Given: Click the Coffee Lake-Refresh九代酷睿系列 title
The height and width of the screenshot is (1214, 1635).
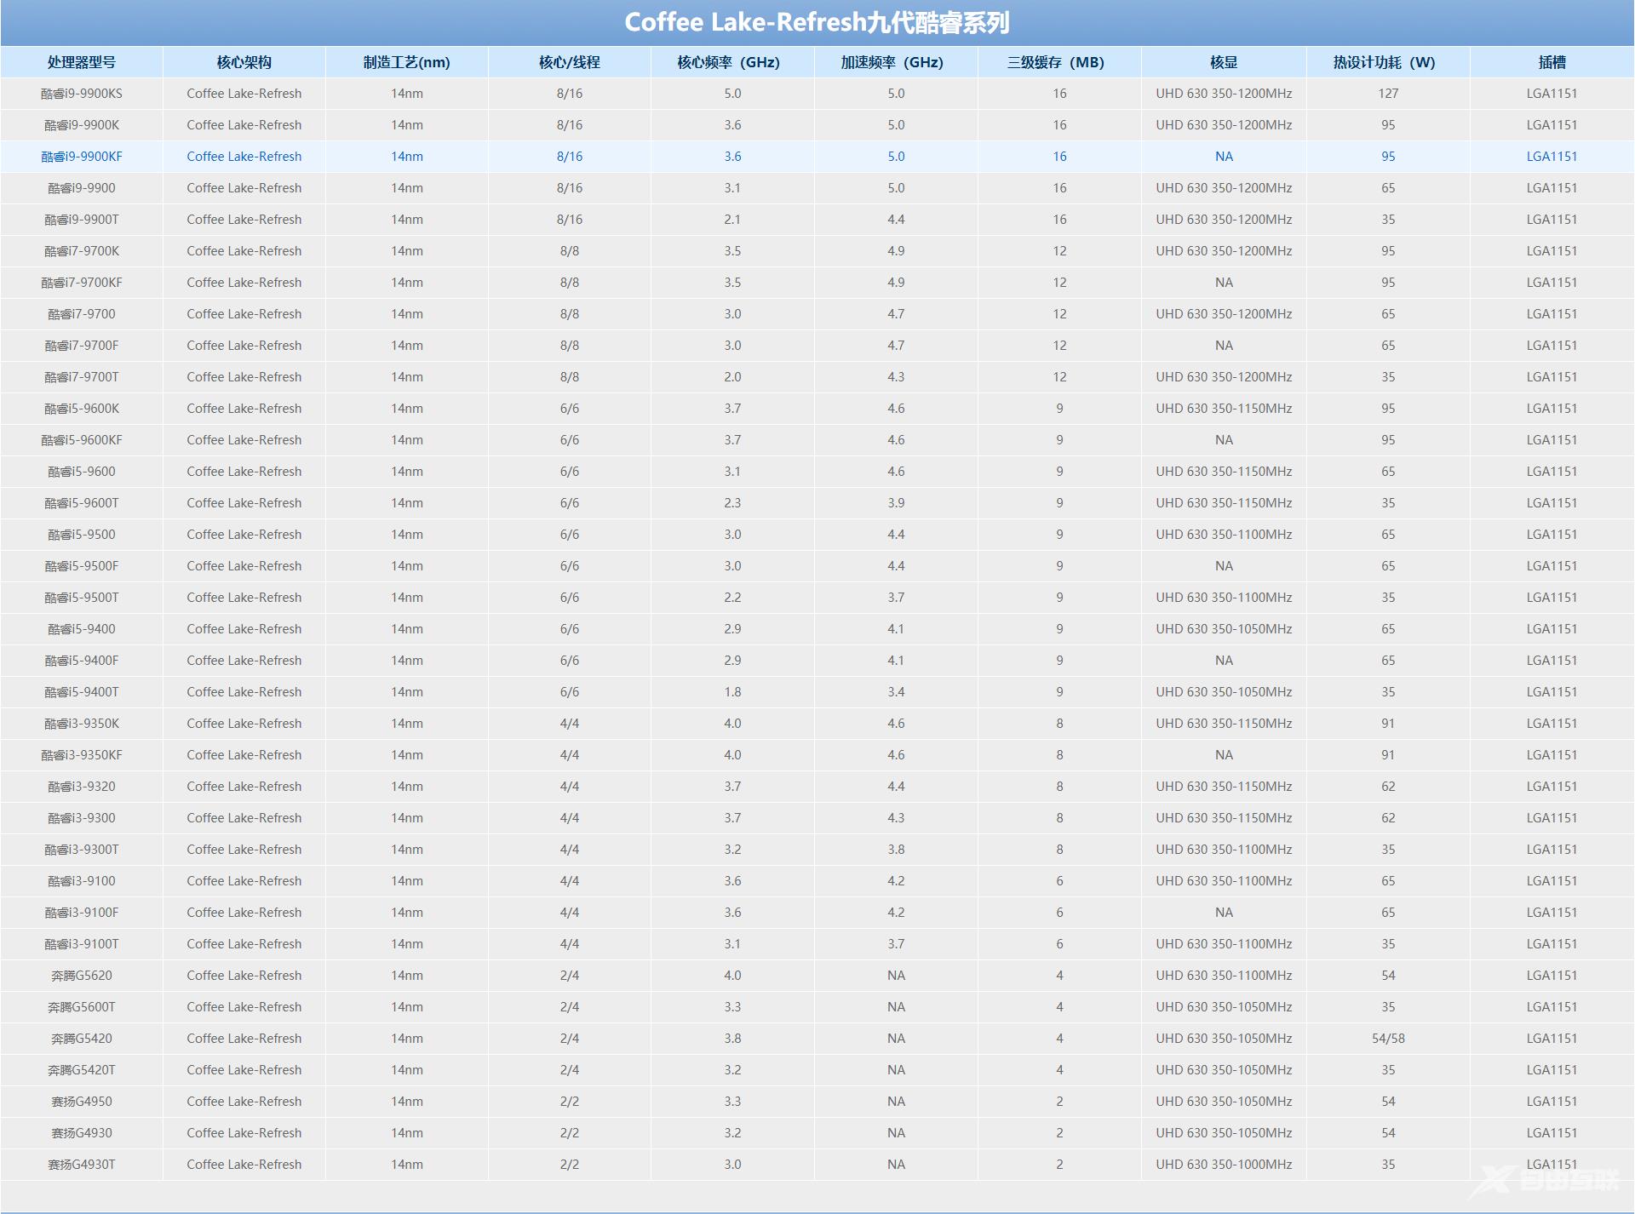Looking at the screenshot, I should [x=817, y=22].
